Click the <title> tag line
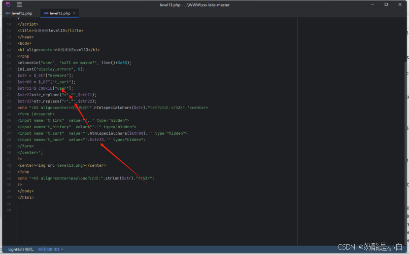409x255 pixels. click(x=50, y=31)
